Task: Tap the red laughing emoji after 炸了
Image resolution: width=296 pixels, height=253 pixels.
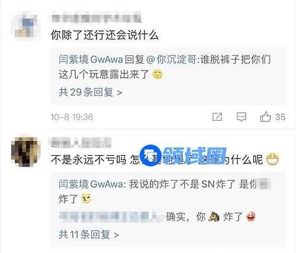Action: tap(251, 217)
